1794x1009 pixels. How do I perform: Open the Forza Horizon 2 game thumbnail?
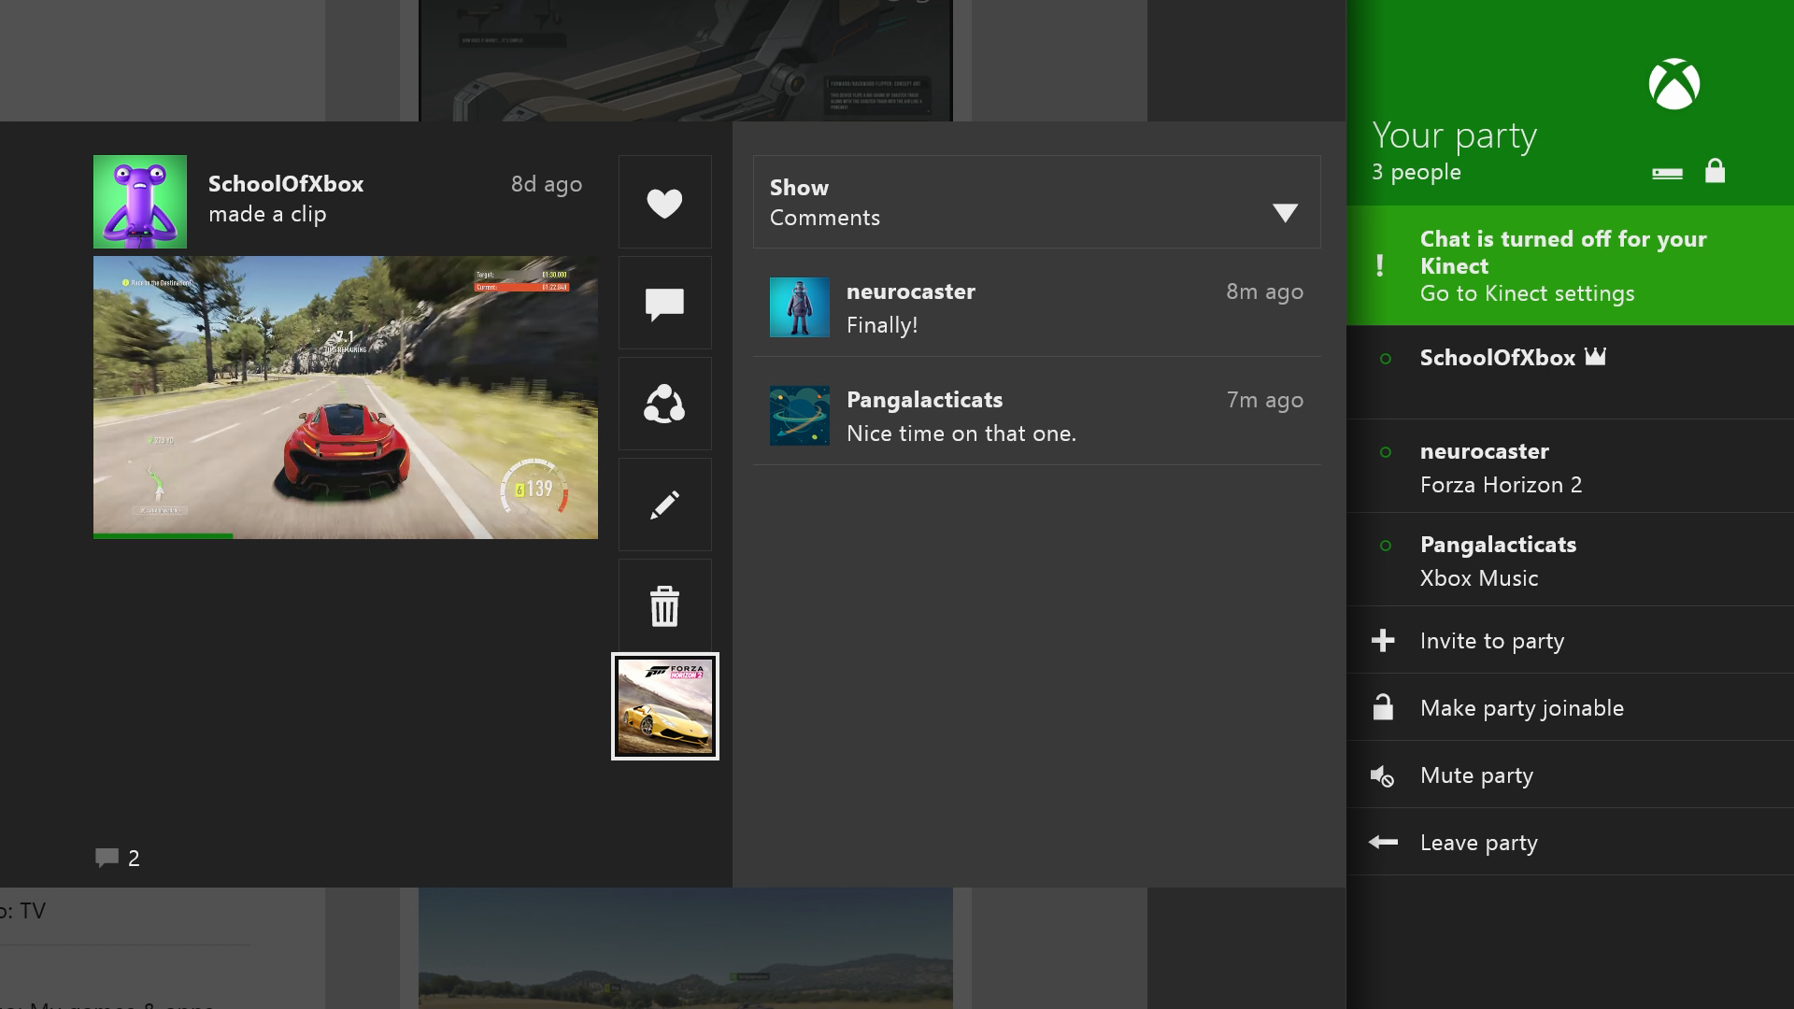664,705
